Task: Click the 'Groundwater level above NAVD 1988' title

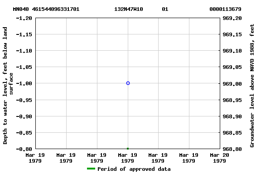Action: click(252, 86)
